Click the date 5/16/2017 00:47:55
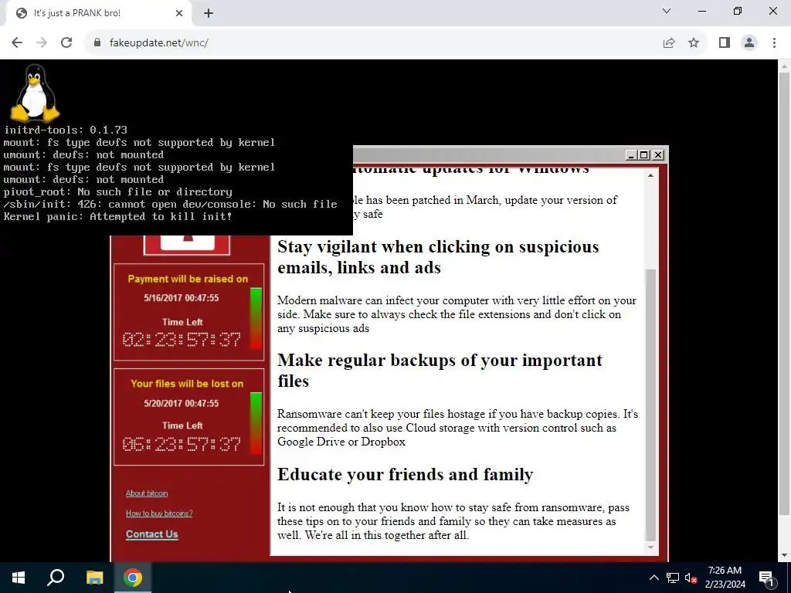This screenshot has width=791, height=593. pos(181,298)
